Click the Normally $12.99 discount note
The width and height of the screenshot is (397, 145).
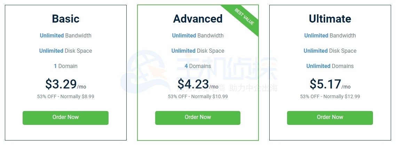coord(330,96)
